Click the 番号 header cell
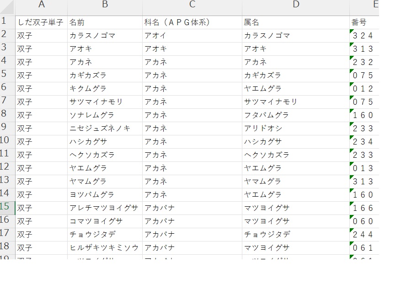The image size is (417, 295). coord(364,22)
